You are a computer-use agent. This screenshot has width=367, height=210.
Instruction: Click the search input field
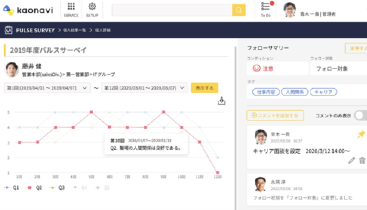click(172, 10)
